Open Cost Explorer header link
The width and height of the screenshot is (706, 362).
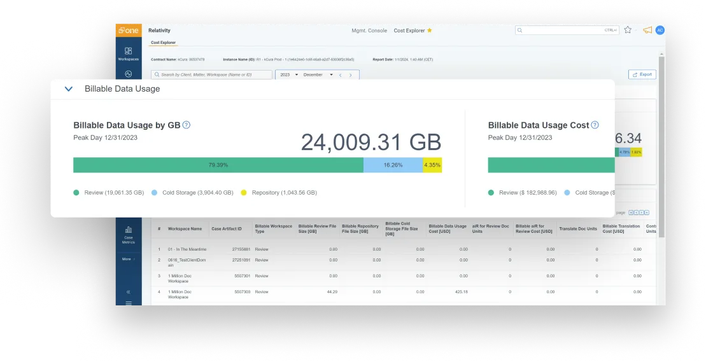pos(409,31)
